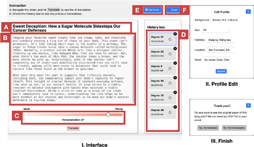Click the Location input field
Viewport: 254px width, 147px height.
(x=221, y=50)
